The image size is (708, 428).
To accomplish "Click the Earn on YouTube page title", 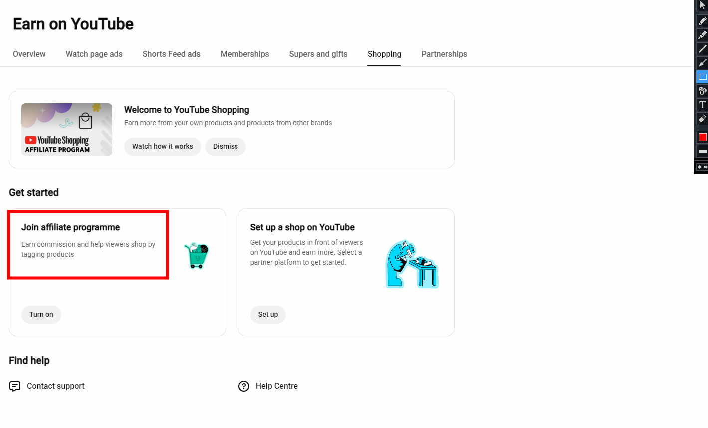I will [x=73, y=24].
